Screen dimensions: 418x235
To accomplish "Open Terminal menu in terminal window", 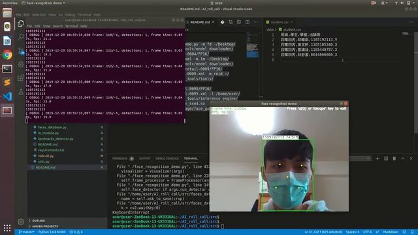I will (x=71, y=26).
